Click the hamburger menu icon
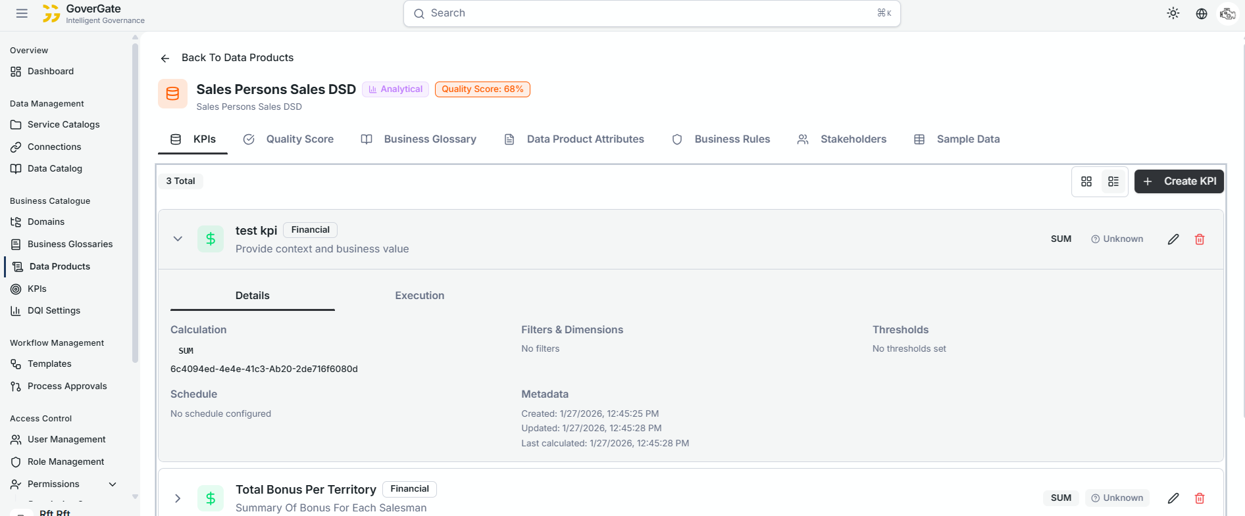This screenshot has height=516, width=1245. click(x=22, y=13)
